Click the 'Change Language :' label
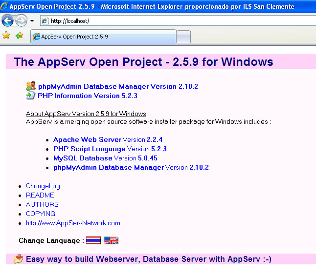This screenshot has height=275, width=316. coord(51,240)
